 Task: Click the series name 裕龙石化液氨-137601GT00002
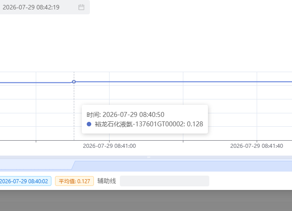tap(140, 124)
